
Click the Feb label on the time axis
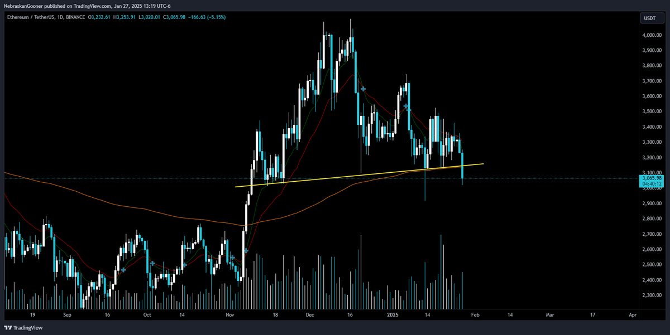coord(475,314)
